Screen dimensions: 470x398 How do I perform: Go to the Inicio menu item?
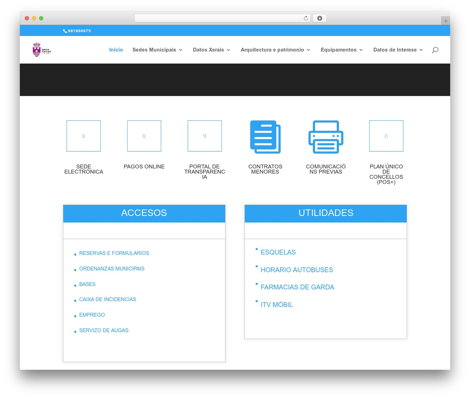116,50
